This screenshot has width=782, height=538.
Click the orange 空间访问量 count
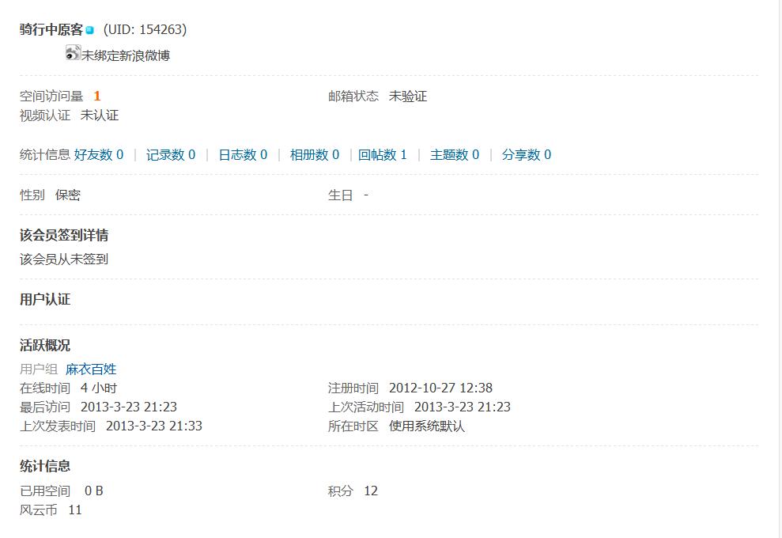click(x=97, y=97)
